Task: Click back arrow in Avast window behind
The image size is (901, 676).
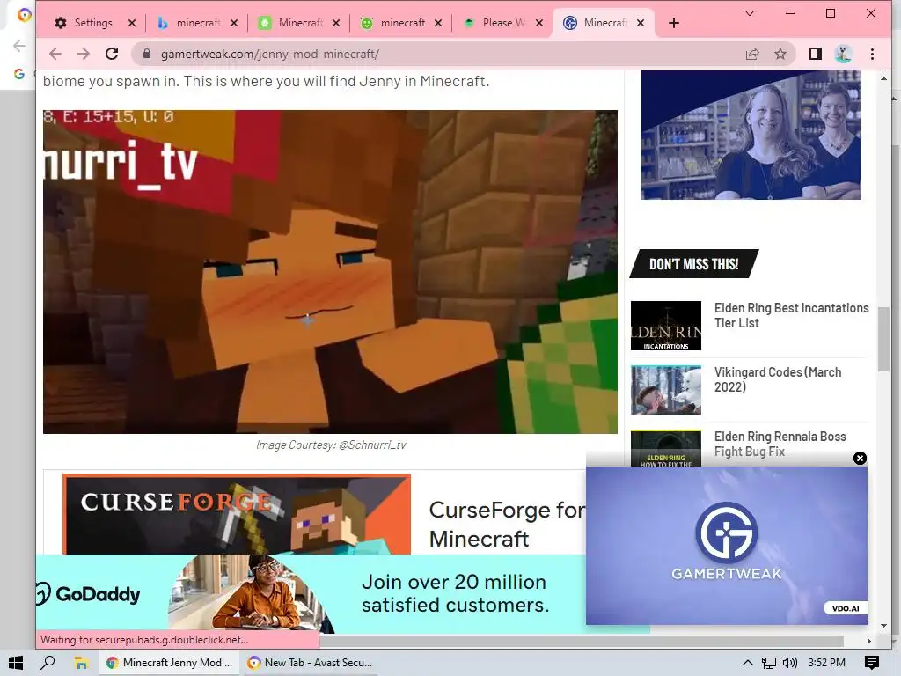Action: (x=19, y=46)
